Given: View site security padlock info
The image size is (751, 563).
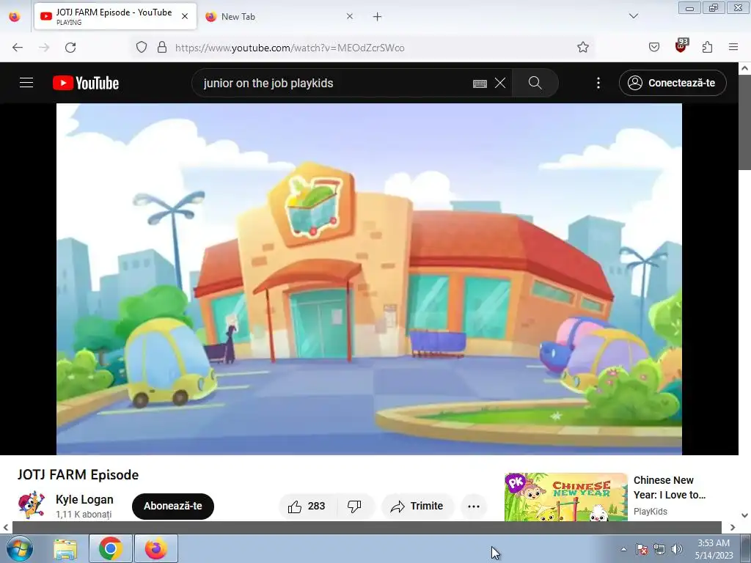Looking at the screenshot, I should (x=162, y=47).
